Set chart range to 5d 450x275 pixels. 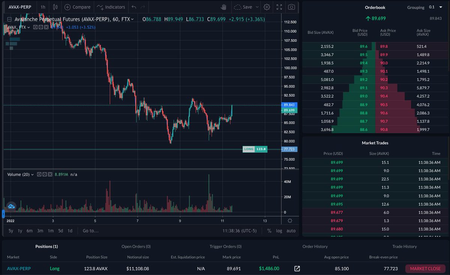(60, 231)
